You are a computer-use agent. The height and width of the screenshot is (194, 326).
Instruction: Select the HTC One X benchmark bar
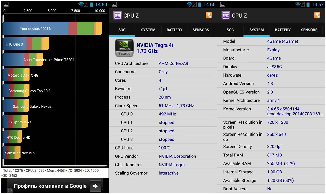tap(25, 44)
